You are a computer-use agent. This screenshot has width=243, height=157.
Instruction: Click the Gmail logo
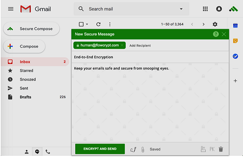click(36, 9)
